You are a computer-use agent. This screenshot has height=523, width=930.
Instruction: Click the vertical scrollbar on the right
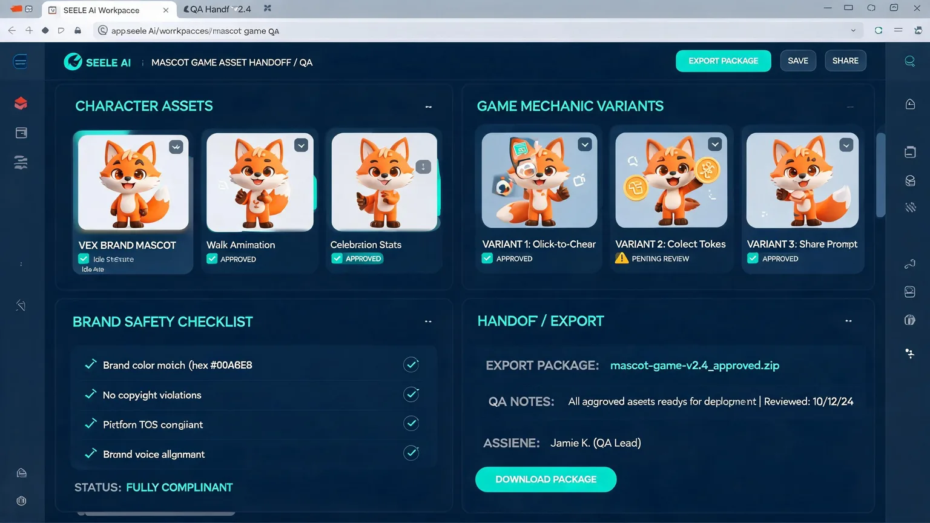[881, 174]
